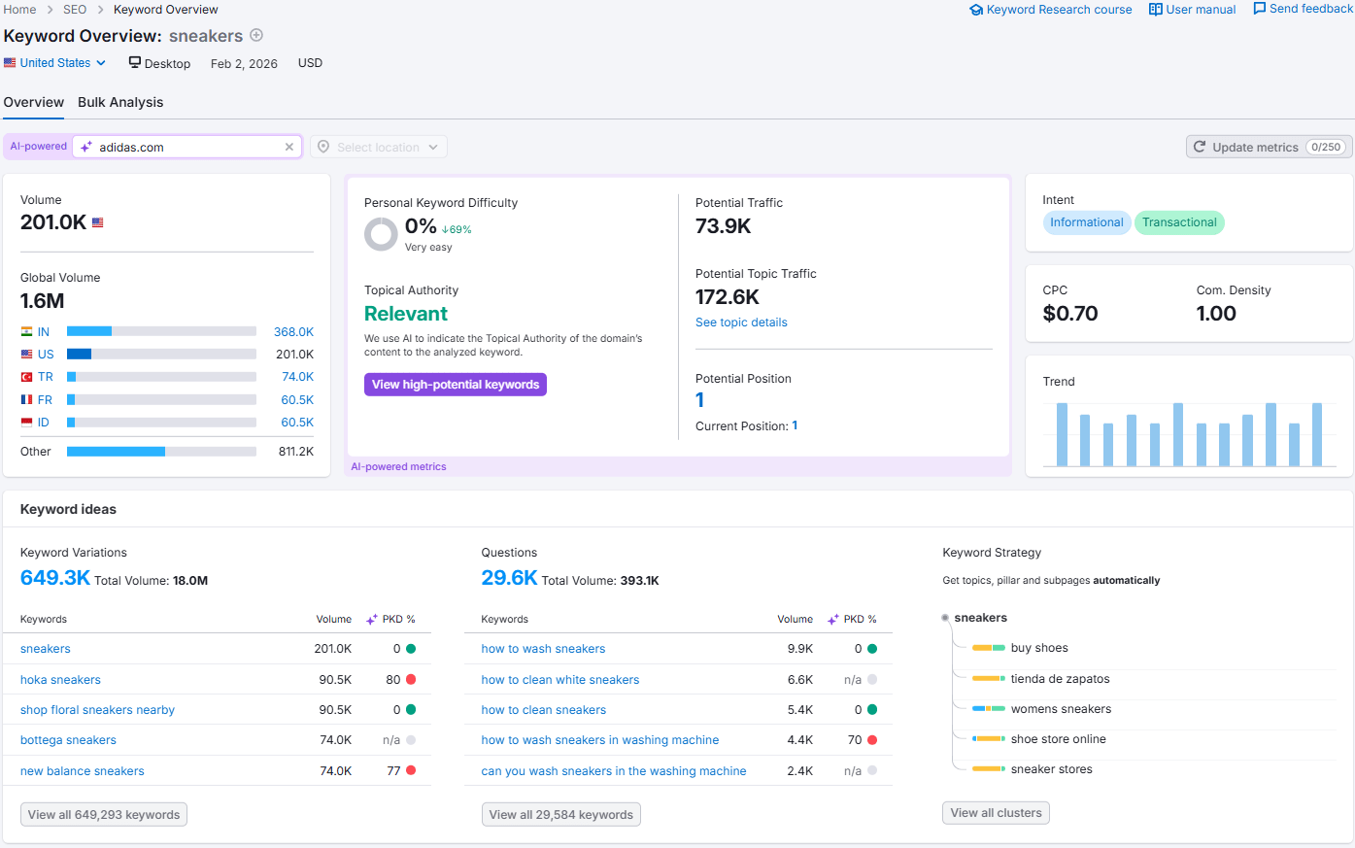This screenshot has width=1355, height=848.
Task: Click the Desktop device icon
Action: [x=135, y=63]
